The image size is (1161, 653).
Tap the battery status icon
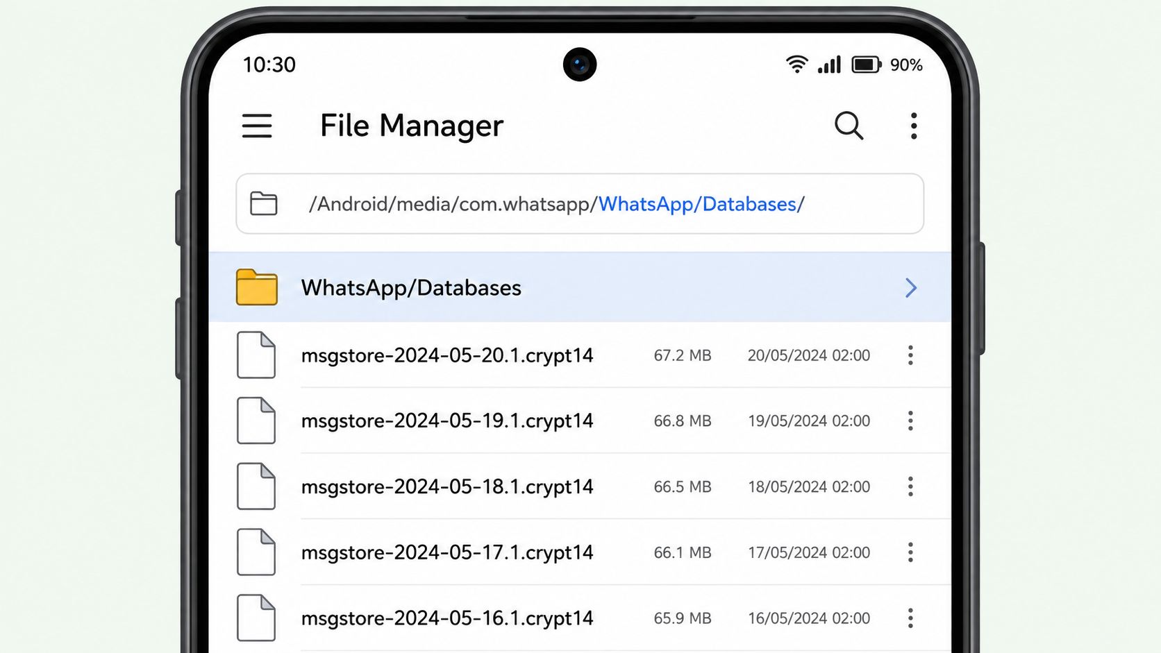coord(867,65)
